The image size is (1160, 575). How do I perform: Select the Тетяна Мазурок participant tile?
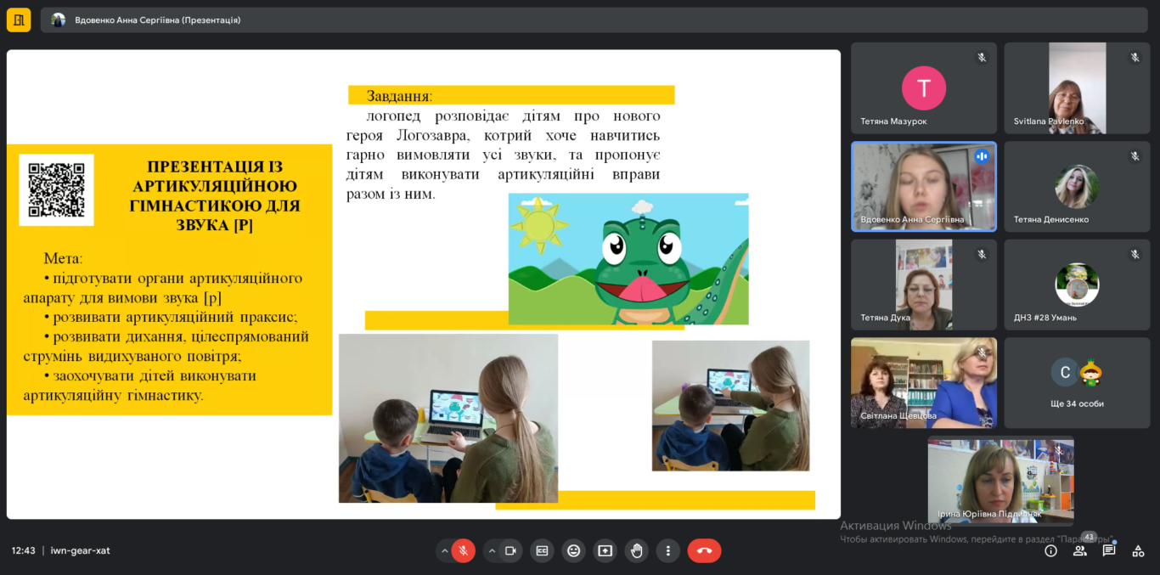924,88
